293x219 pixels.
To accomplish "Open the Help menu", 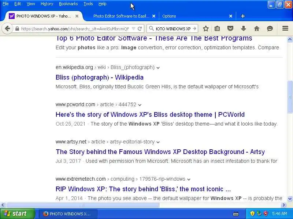I will [x=103, y=4].
